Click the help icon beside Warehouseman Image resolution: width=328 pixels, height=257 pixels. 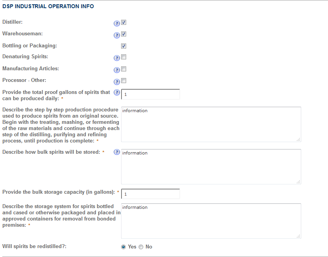pyautogui.click(x=116, y=35)
